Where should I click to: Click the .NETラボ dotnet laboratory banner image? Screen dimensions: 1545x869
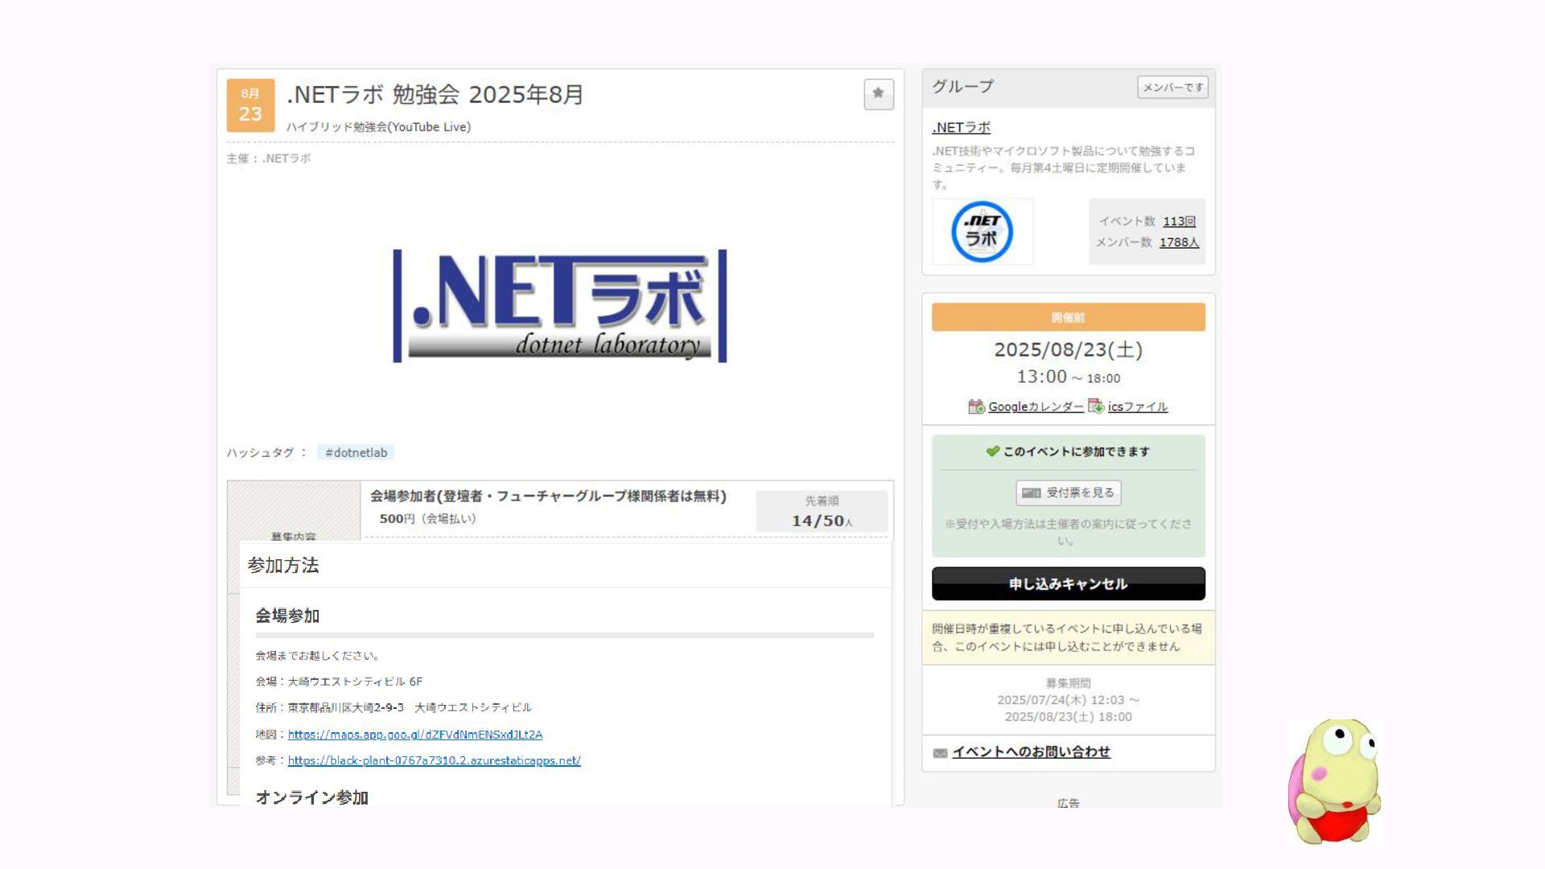tap(560, 306)
